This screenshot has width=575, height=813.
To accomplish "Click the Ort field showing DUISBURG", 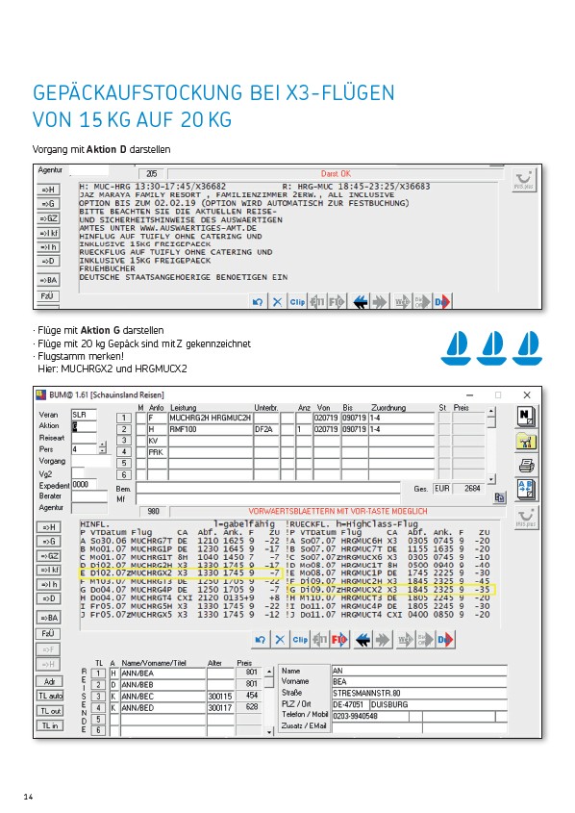I will [438, 704].
